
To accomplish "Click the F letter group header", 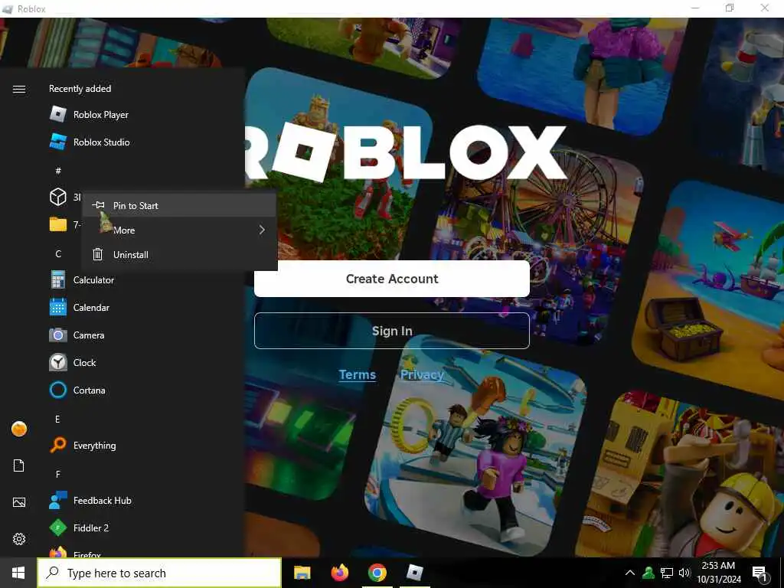I will (58, 474).
